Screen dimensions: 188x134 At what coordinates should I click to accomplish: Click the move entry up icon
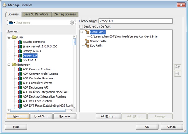pos(177,67)
